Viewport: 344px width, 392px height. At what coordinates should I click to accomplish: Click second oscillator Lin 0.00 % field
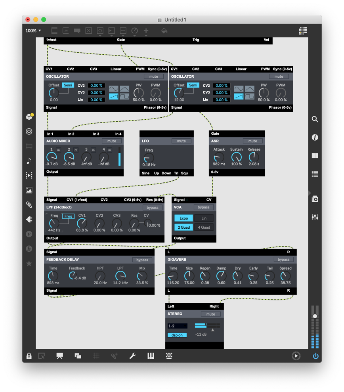[222, 100]
